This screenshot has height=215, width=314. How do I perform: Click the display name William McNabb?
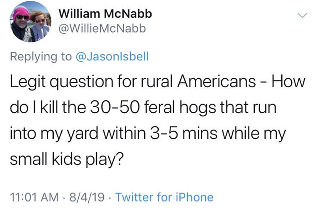[105, 15]
